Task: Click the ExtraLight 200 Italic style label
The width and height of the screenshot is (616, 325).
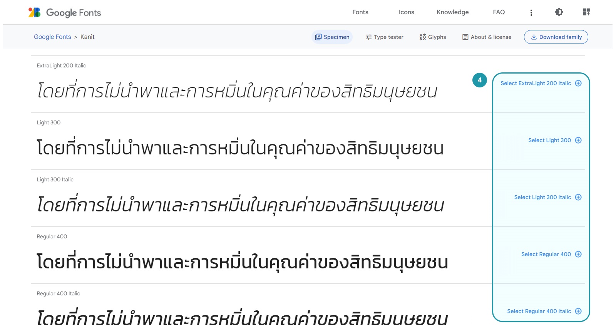Action: (x=61, y=65)
